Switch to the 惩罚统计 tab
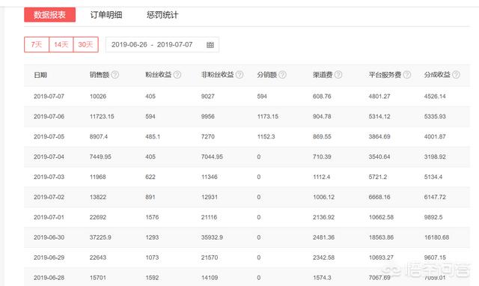Screen dimensions: 479x286 tap(162, 15)
